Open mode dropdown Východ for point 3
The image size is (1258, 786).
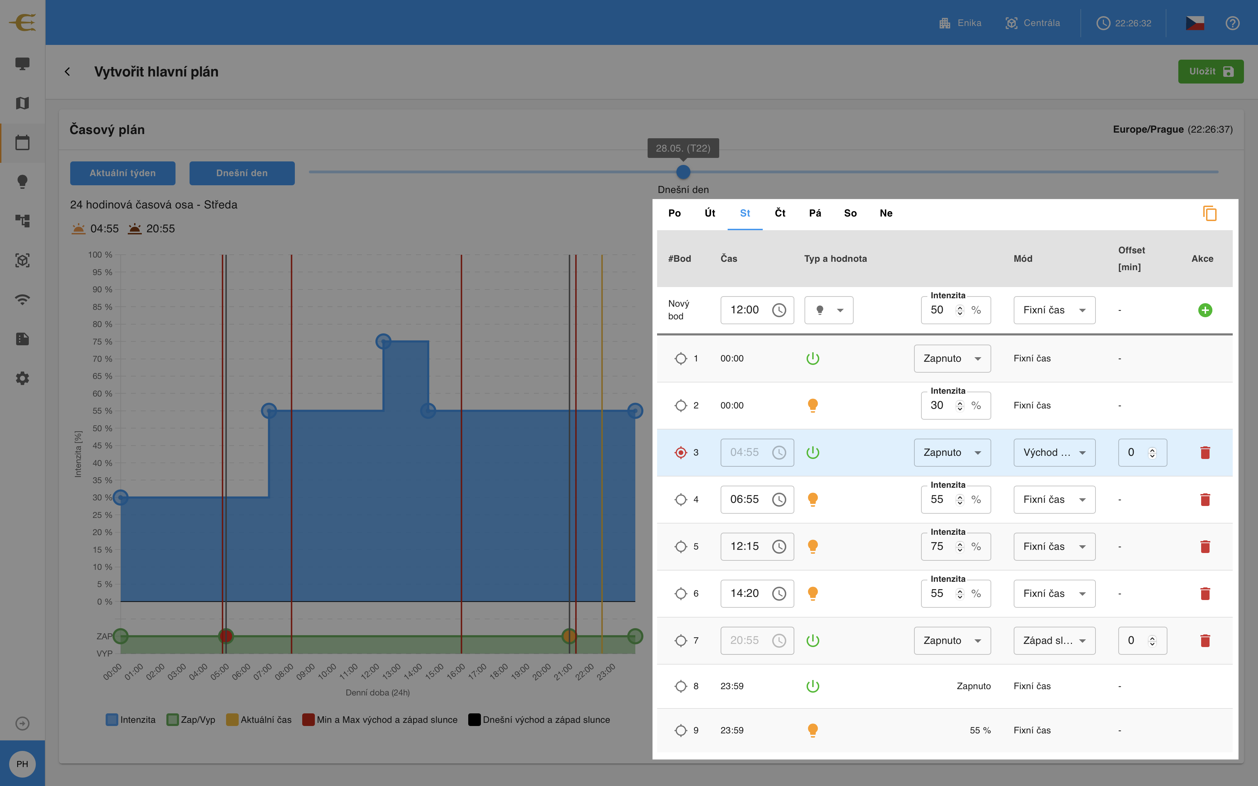tap(1054, 452)
